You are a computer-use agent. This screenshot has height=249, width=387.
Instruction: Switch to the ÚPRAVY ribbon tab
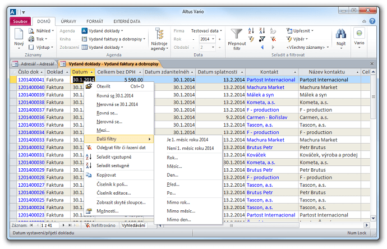point(68,21)
